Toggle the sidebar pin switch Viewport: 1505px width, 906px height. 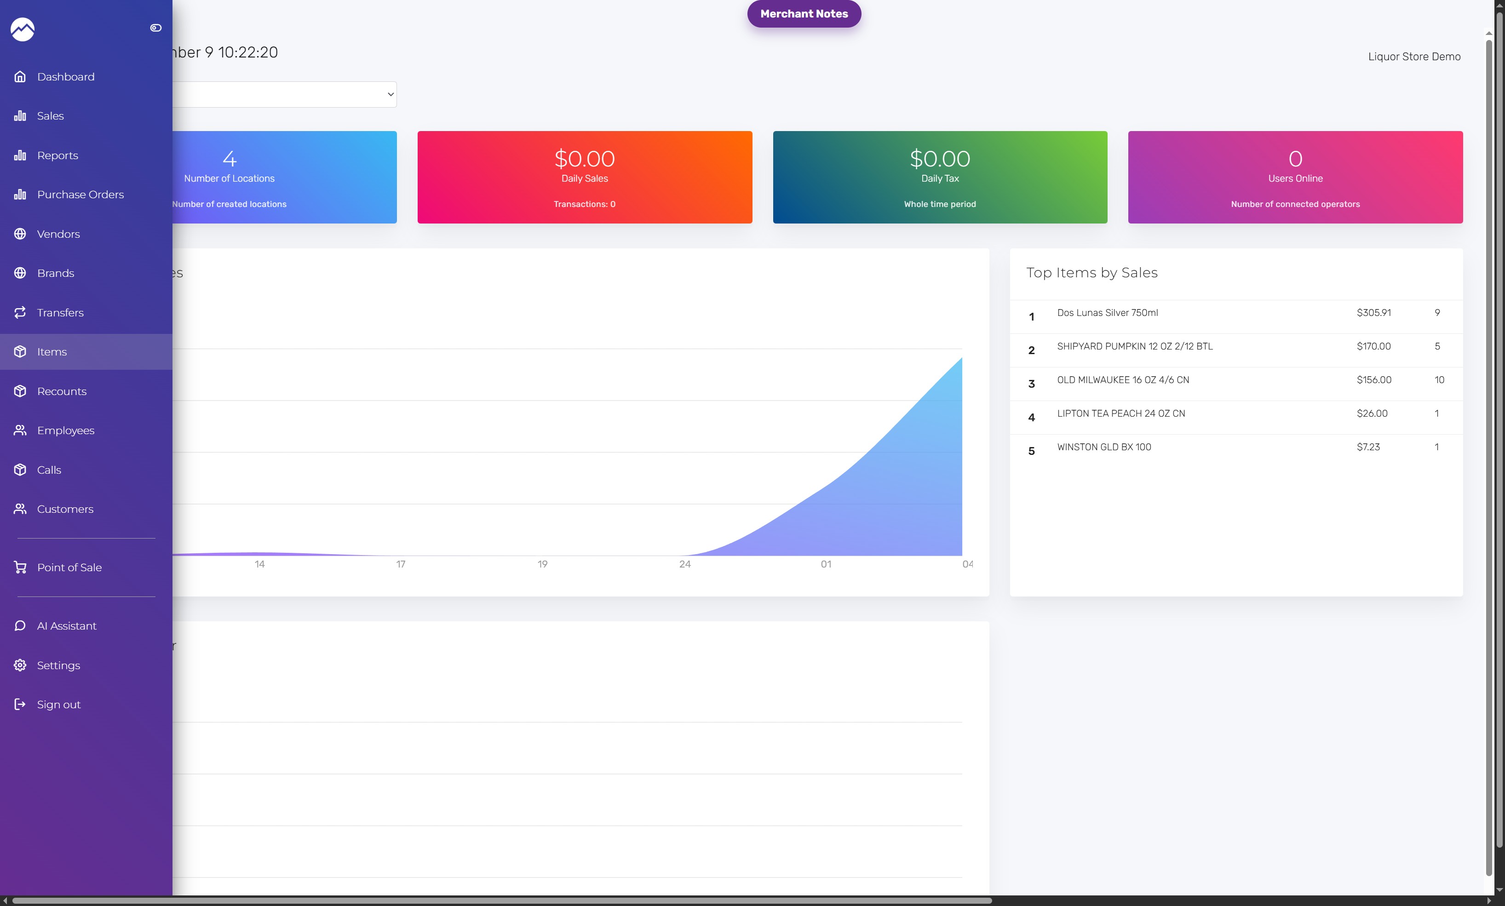pos(155,28)
